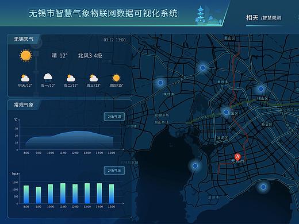Click the 滨湖区 map label

coord(223,138)
